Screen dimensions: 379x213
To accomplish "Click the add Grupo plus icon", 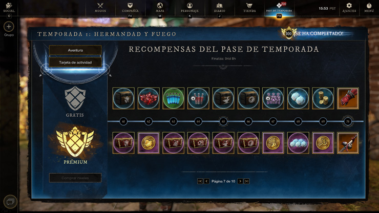I will click(x=9, y=27).
